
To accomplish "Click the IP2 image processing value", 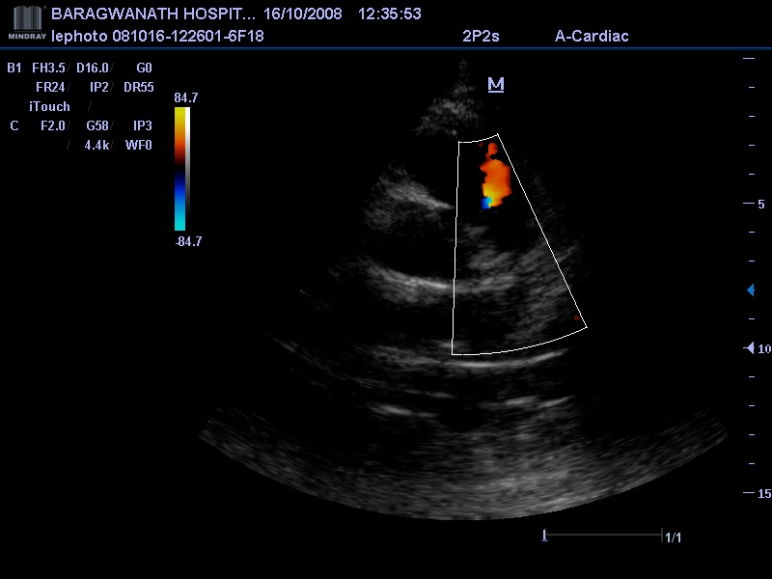I will coord(99,87).
